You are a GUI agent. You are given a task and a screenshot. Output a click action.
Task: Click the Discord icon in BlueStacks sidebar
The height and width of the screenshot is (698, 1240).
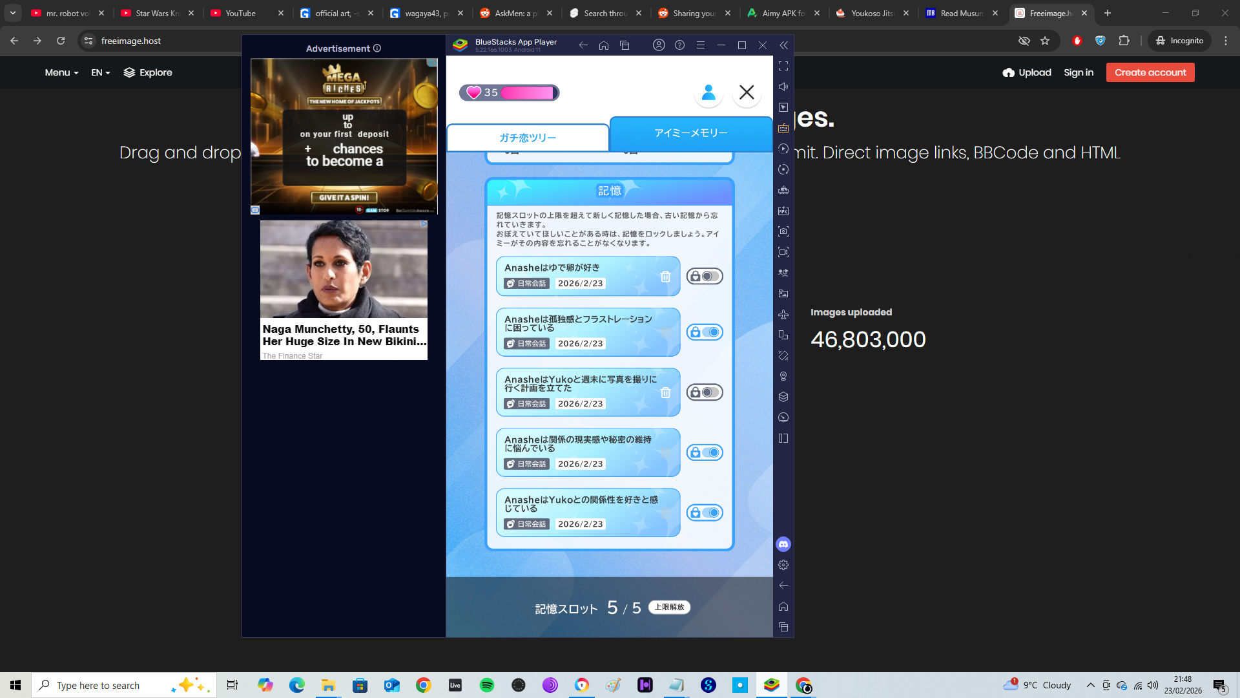783,544
